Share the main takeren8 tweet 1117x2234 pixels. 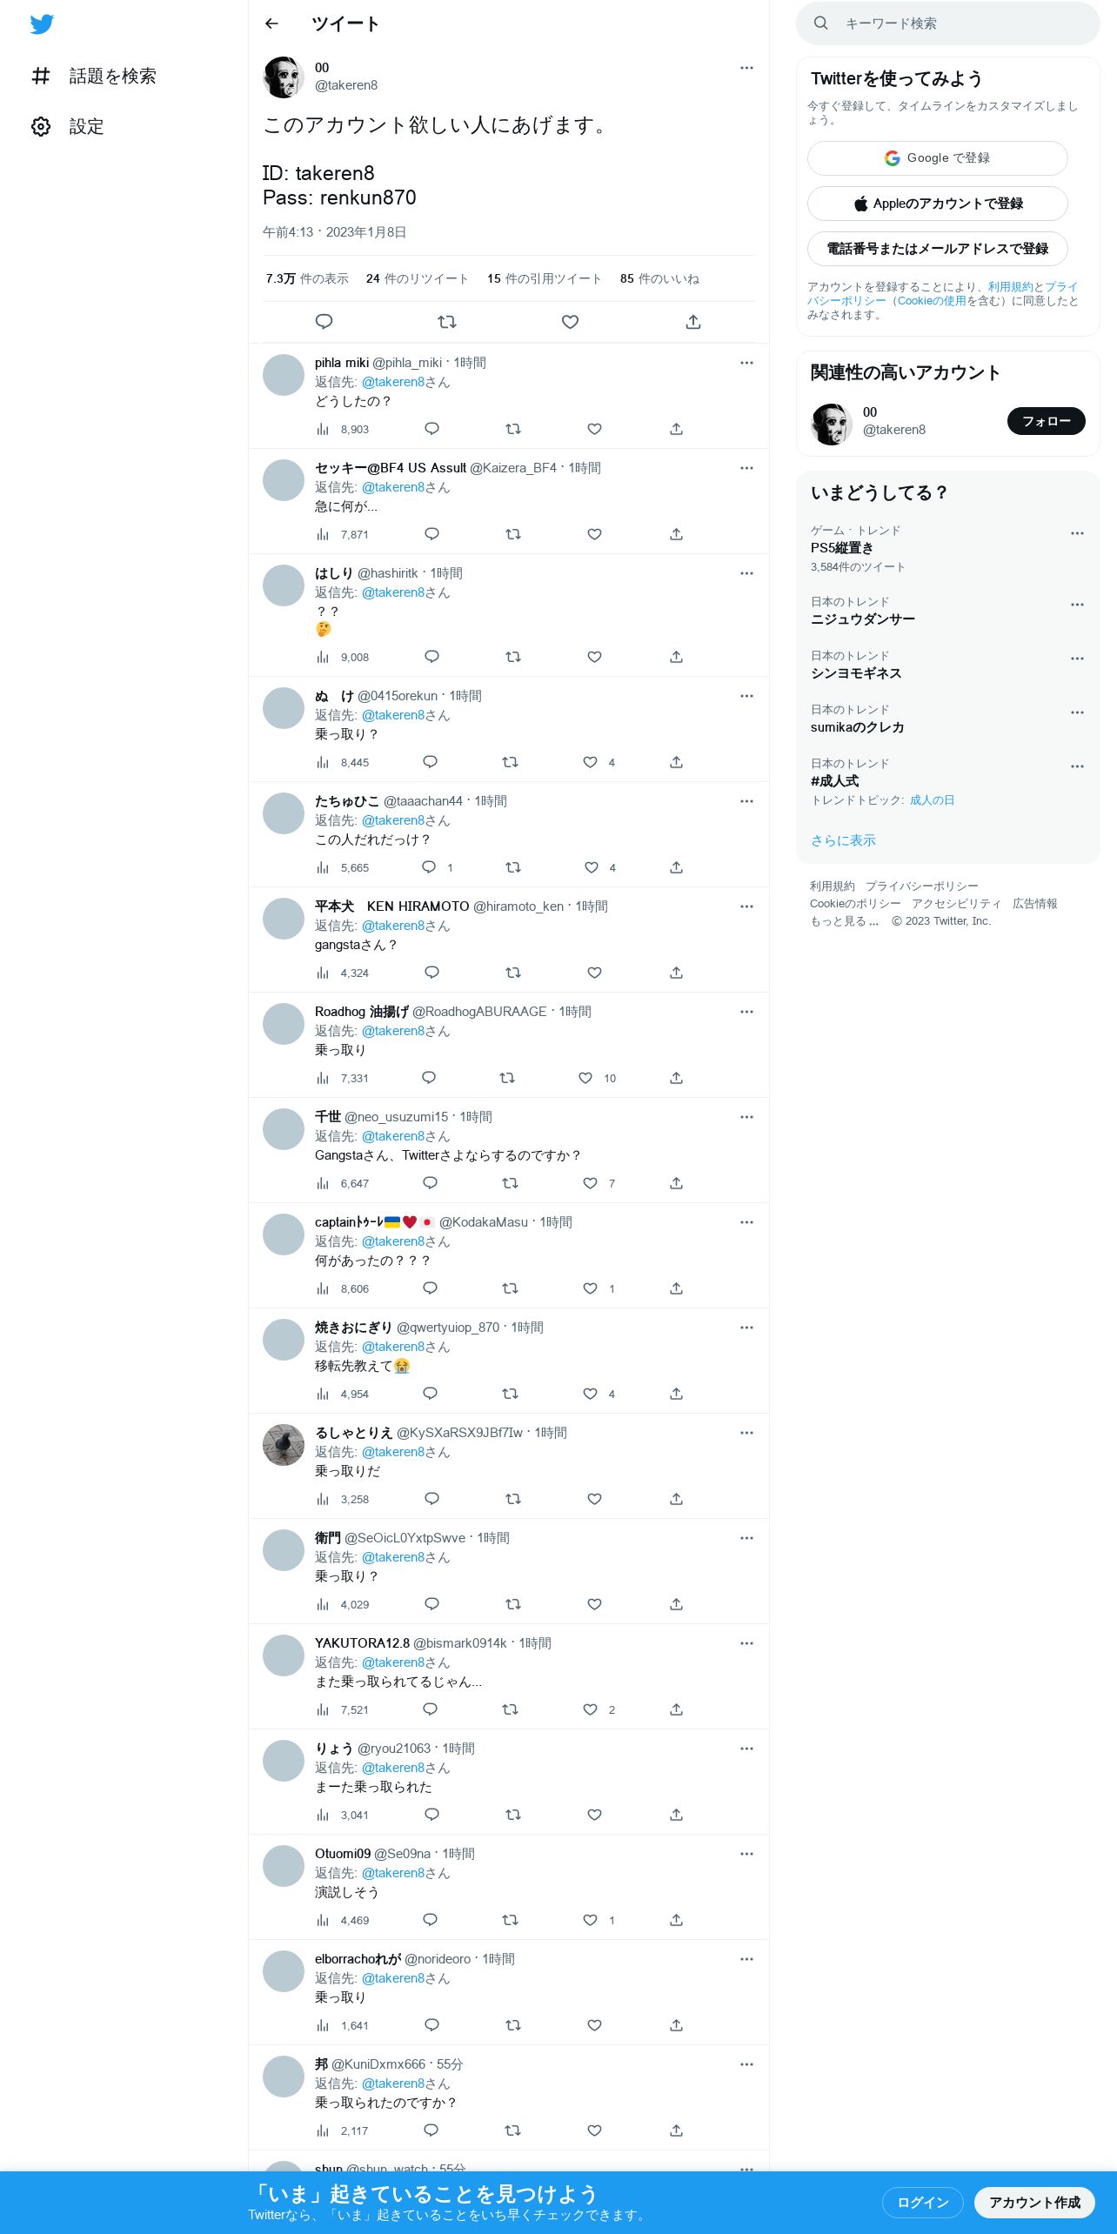pos(693,322)
